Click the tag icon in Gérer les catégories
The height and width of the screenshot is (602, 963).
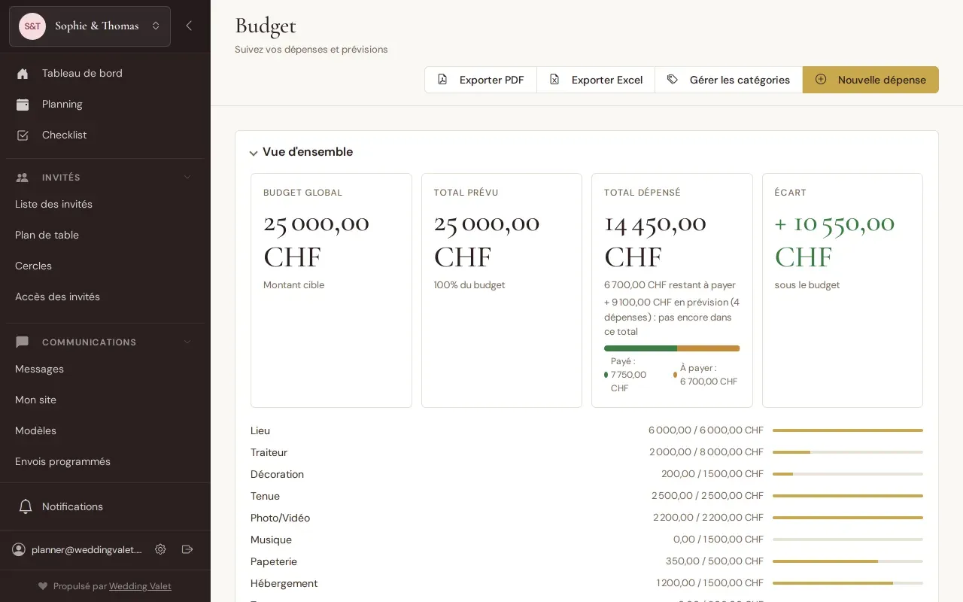(673, 79)
